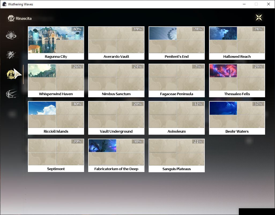
Task: Open the Fagaceae Peninsula card
Action: 177,81
